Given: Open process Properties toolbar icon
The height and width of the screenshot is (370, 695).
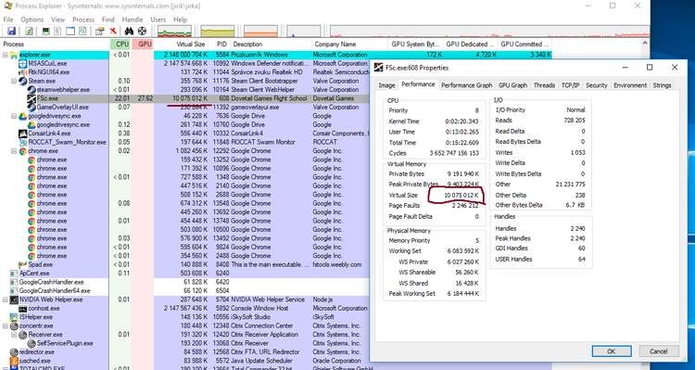Looking at the screenshot, I should [x=100, y=31].
